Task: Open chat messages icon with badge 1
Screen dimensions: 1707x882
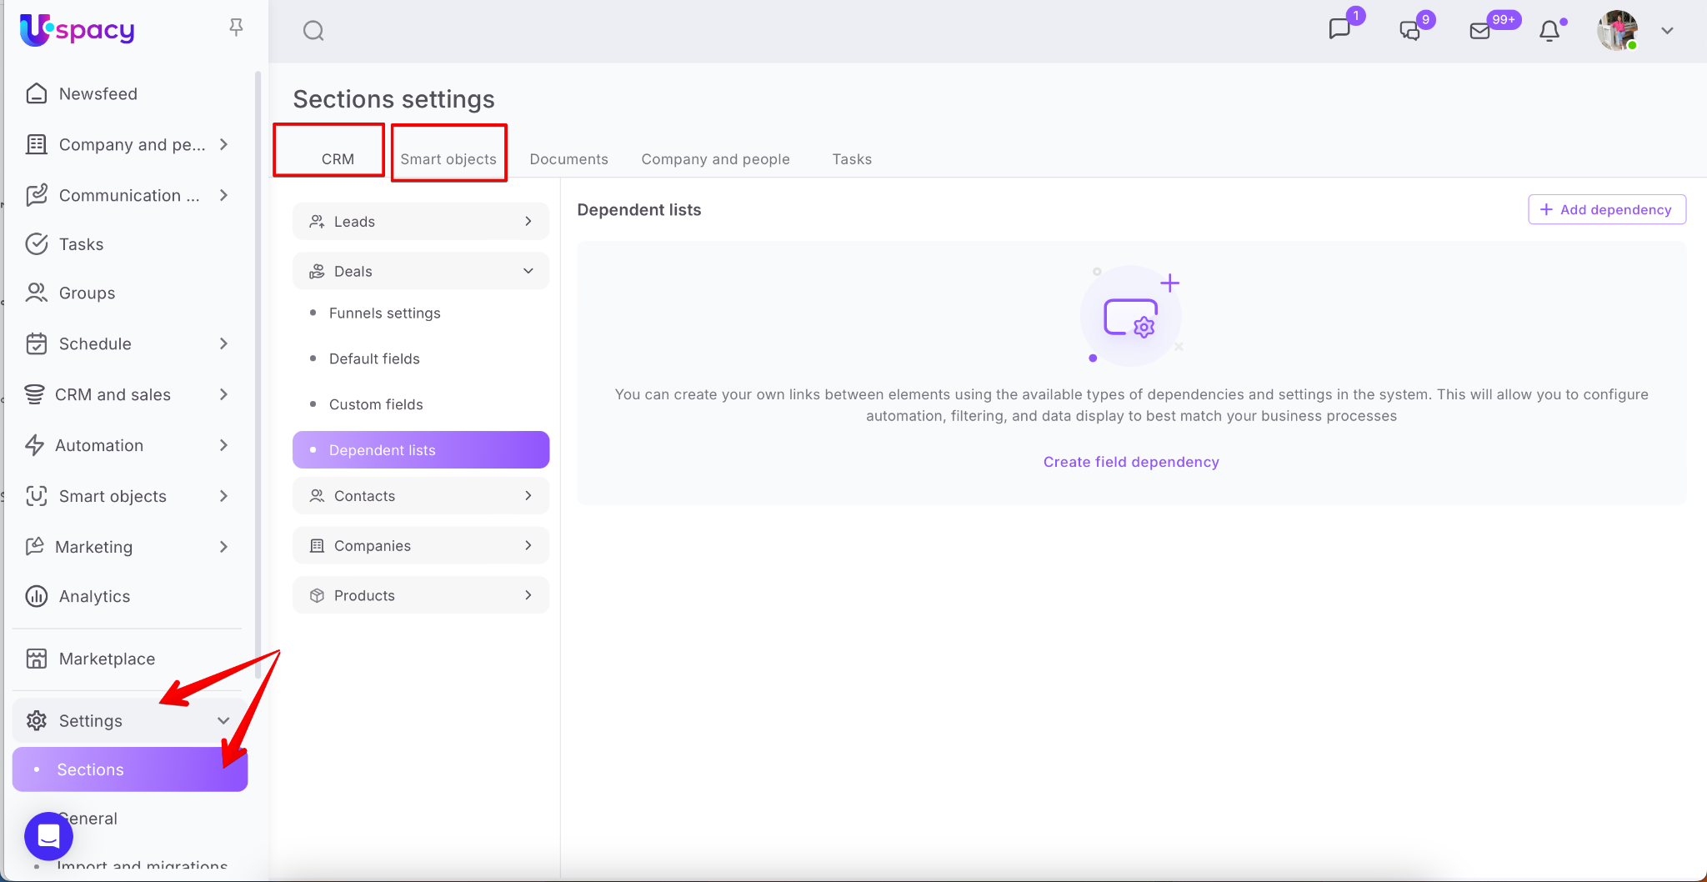Action: point(1339,30)
